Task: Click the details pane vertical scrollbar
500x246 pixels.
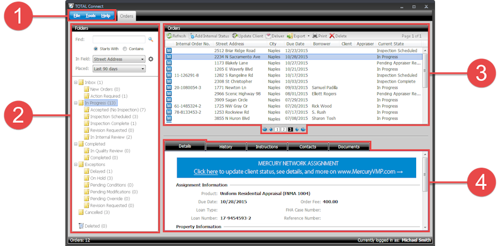Action: tap(425, 190)
